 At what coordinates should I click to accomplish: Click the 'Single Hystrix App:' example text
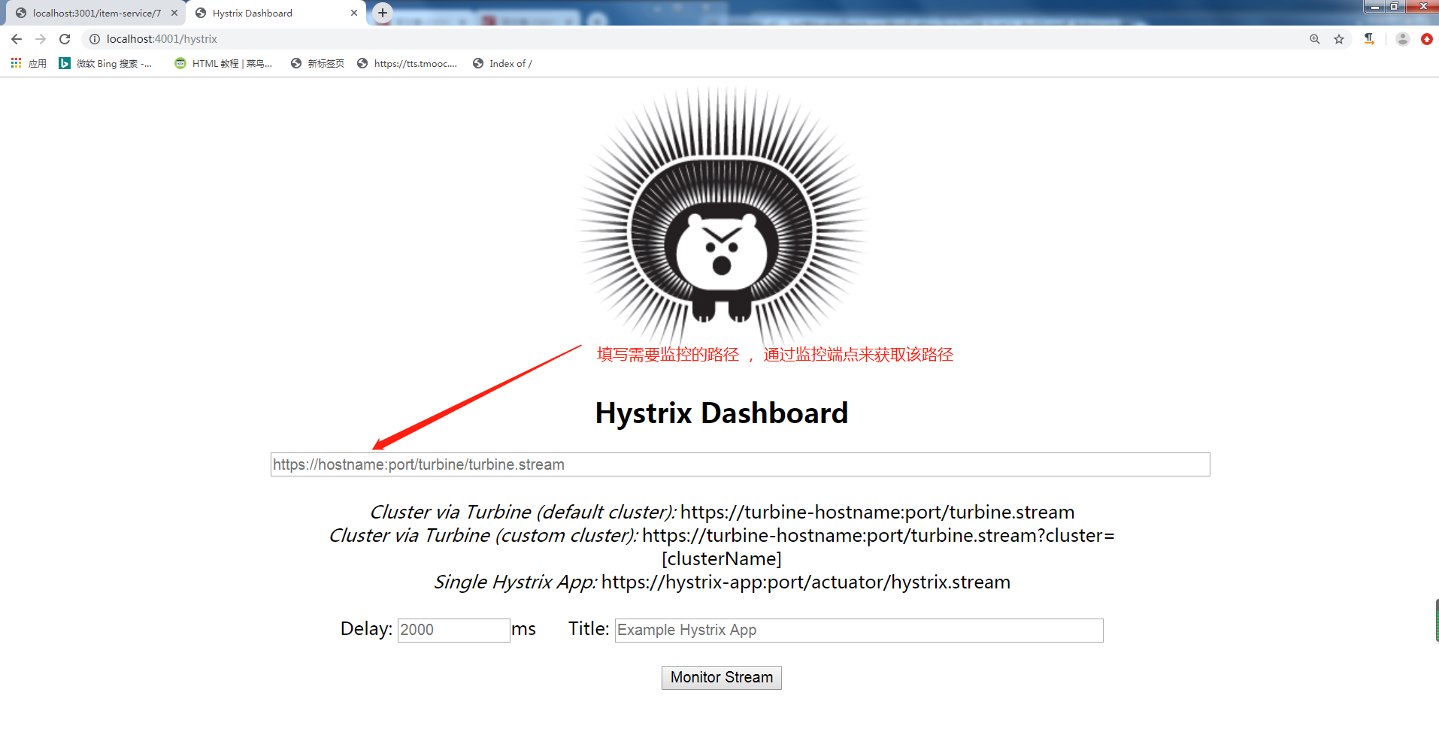(x=515, y=582)
